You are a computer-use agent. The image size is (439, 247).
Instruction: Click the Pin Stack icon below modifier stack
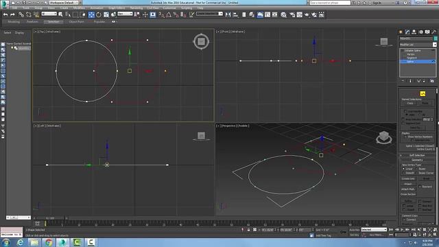click(x=403, y=81)
